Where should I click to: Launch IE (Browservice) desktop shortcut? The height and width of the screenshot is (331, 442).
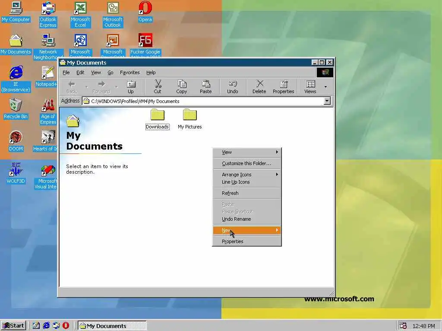coord(16,79)
